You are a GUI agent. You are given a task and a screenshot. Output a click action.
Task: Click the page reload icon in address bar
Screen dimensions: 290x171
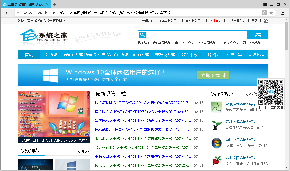point(18,13)
